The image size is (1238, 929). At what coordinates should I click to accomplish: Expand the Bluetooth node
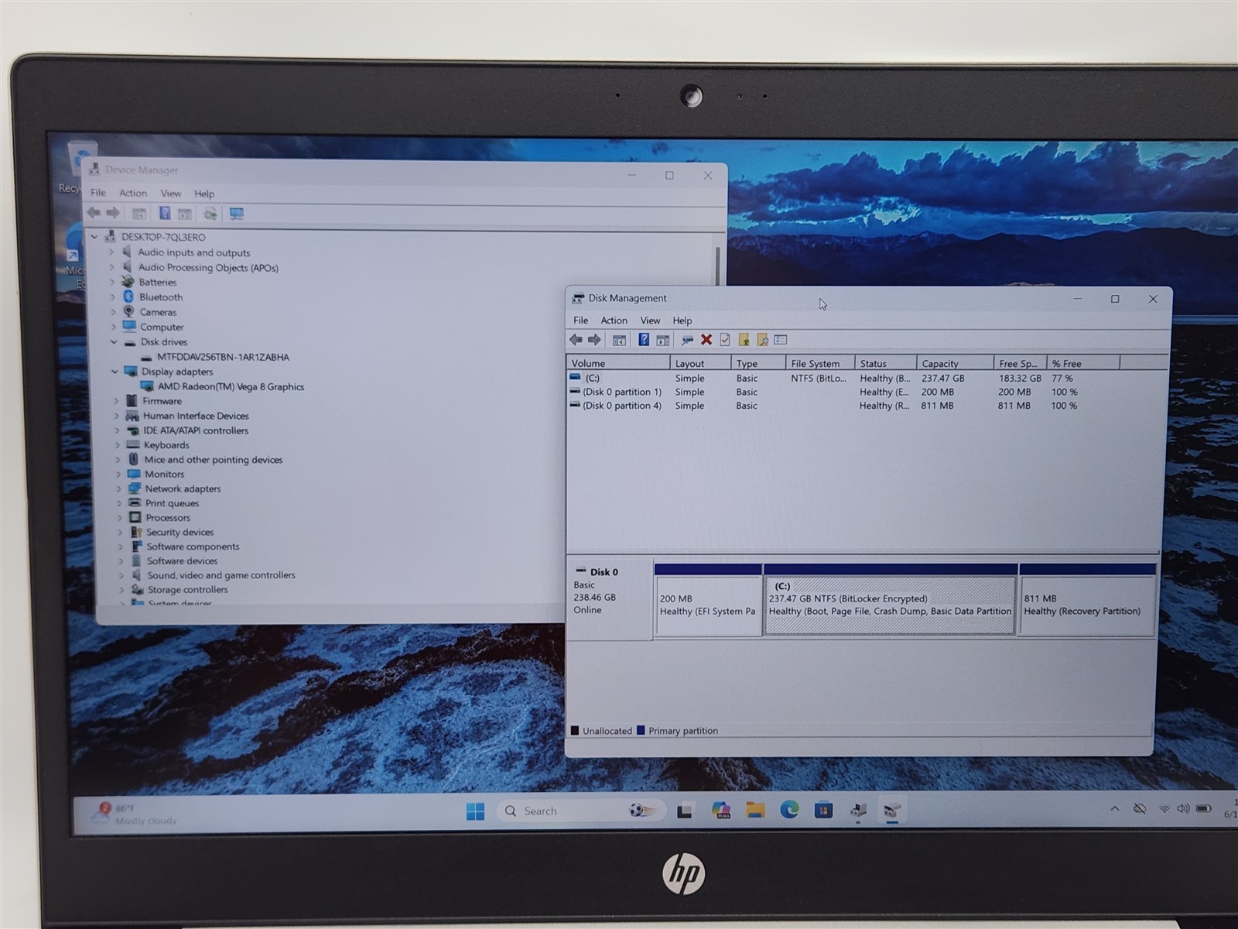113,297
